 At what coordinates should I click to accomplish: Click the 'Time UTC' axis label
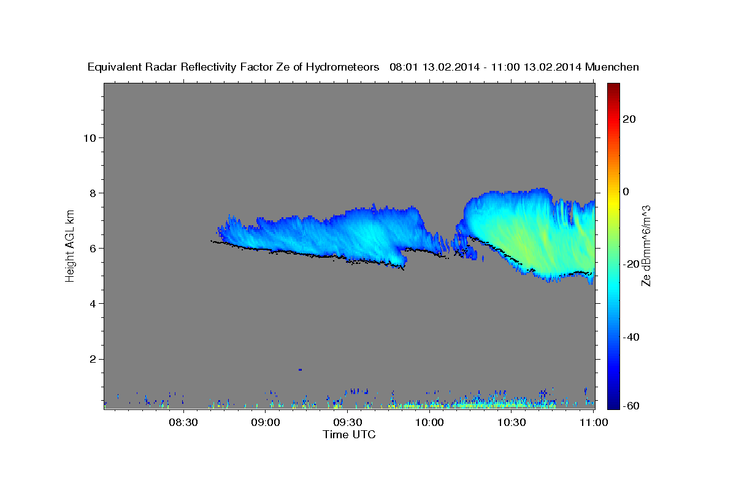tap(350, 435)
